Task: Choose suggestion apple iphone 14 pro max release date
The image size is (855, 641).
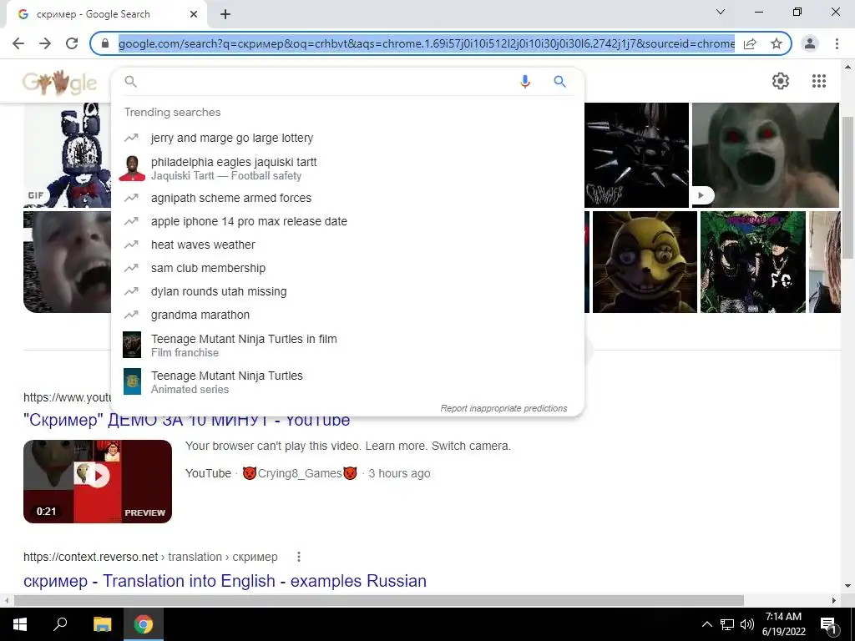Action: 347,221
